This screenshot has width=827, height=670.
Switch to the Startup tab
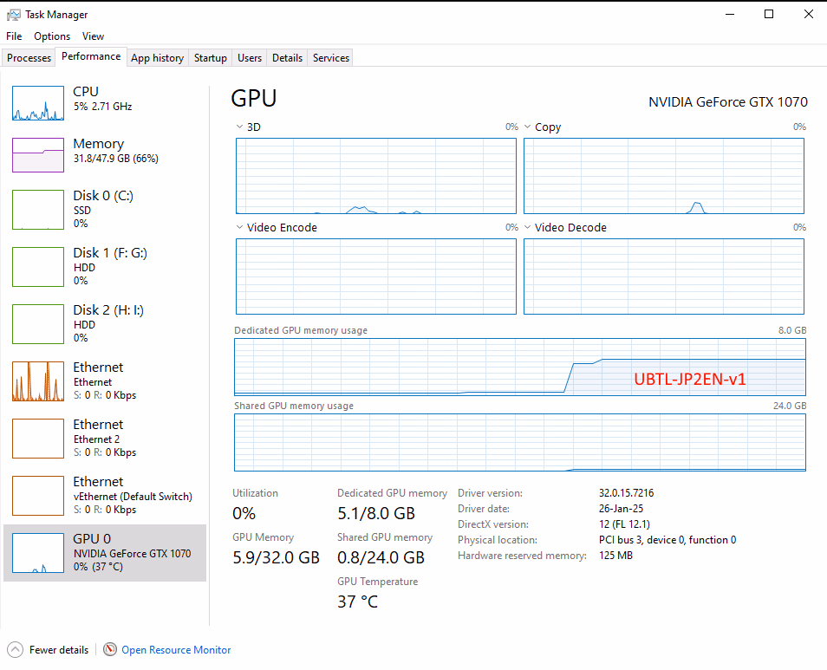(x=211, y=58)
